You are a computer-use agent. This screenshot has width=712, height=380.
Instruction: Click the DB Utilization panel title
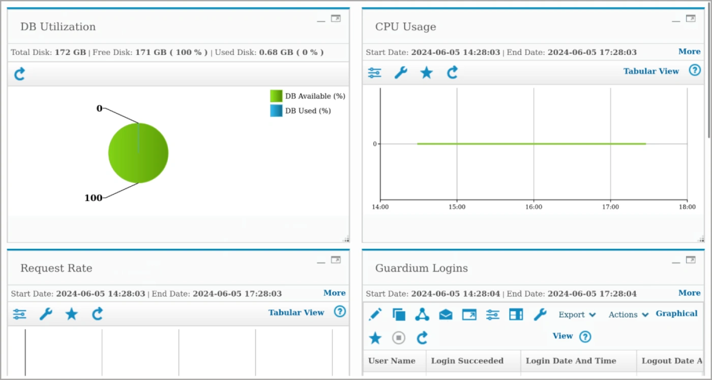pyautogui.click(x=58, y=26)
